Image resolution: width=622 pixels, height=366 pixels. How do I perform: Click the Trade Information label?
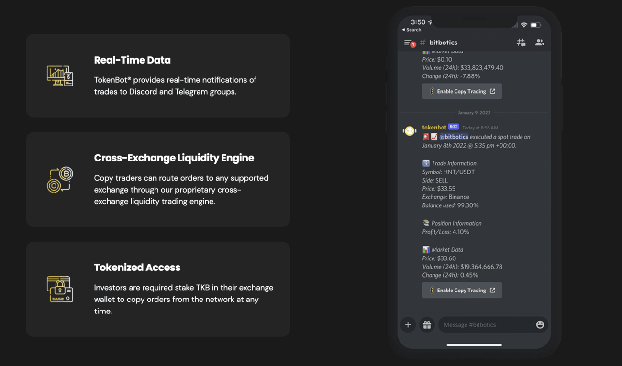coord(454,163)
